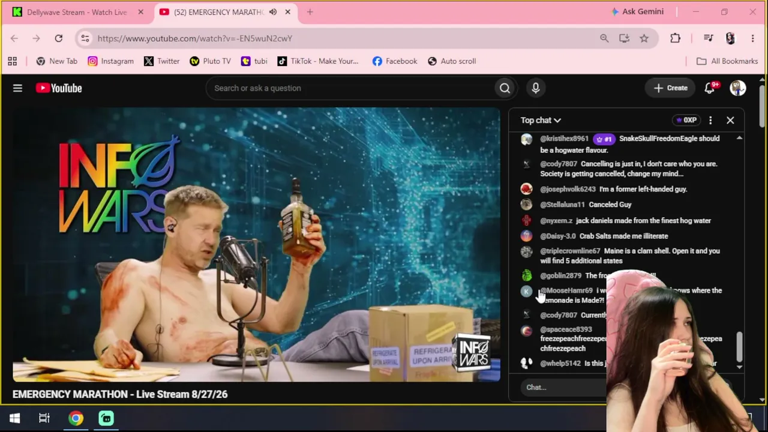Click username @nyxem.z in chat
Screen dimensions: 768x432
556,221
